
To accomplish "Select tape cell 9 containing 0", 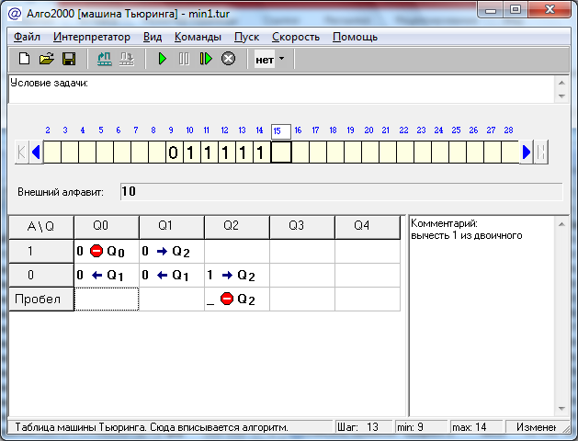I will 175,152.
